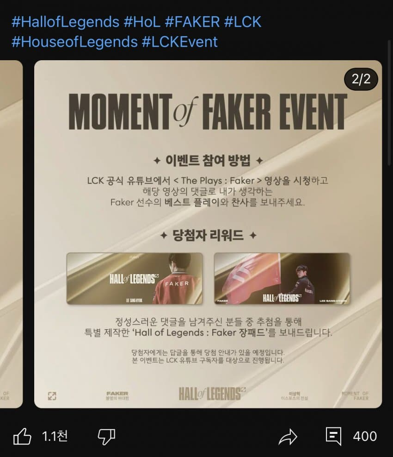Expand the post image to fullscreen

pos(52,396)
